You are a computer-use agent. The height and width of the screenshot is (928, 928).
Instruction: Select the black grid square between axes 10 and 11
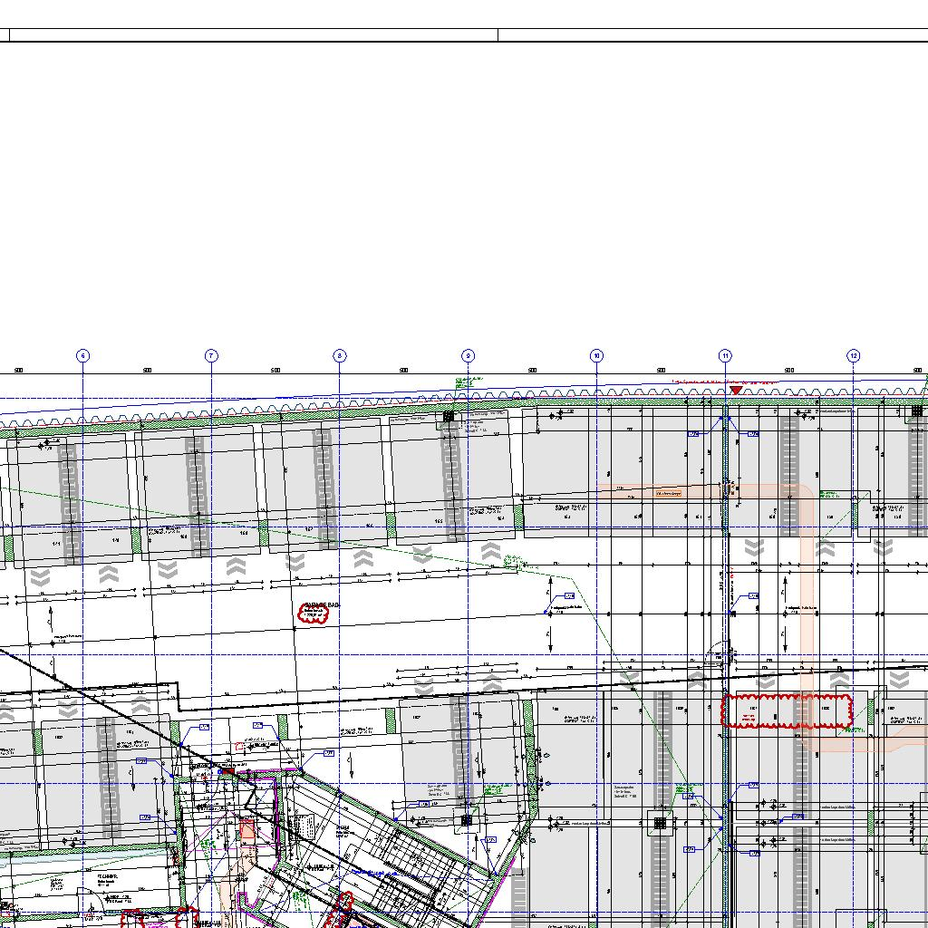click(x=660, y=823)
